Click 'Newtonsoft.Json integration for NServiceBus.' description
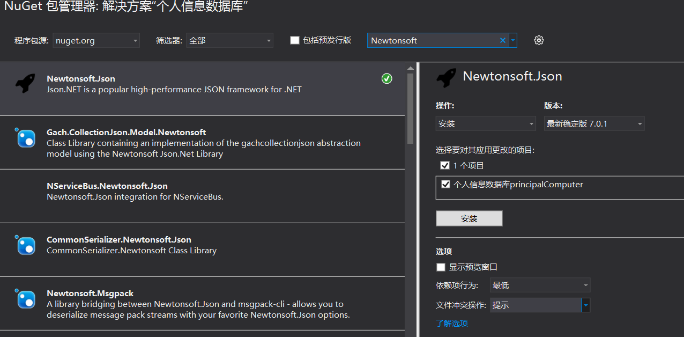The width and height of the screenshot is (684, 337). [135, 196]
